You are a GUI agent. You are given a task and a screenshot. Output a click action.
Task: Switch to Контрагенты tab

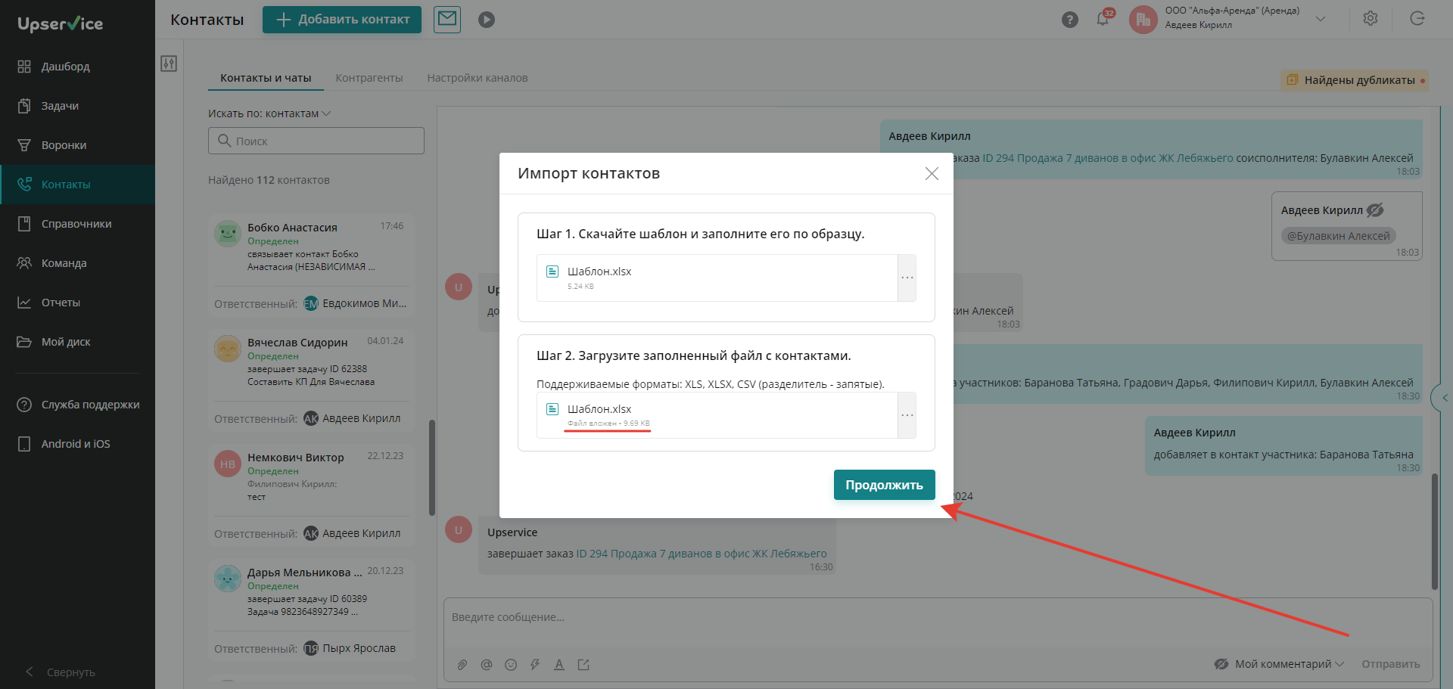(x=369, y=78)
